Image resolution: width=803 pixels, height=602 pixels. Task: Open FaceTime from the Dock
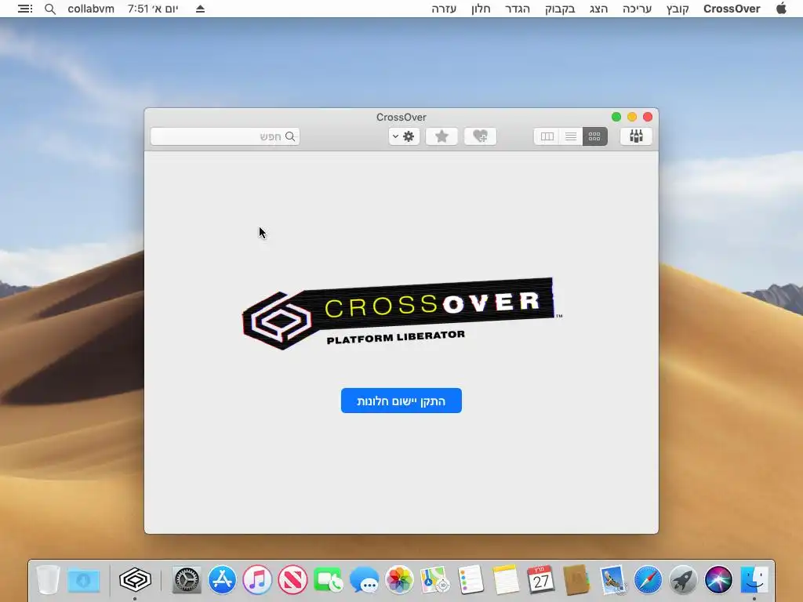(x=329, y=580)
